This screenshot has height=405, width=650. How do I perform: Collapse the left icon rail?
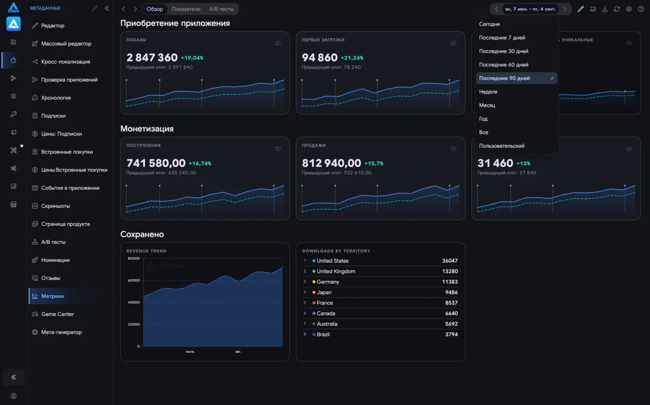tap(14, 377)
